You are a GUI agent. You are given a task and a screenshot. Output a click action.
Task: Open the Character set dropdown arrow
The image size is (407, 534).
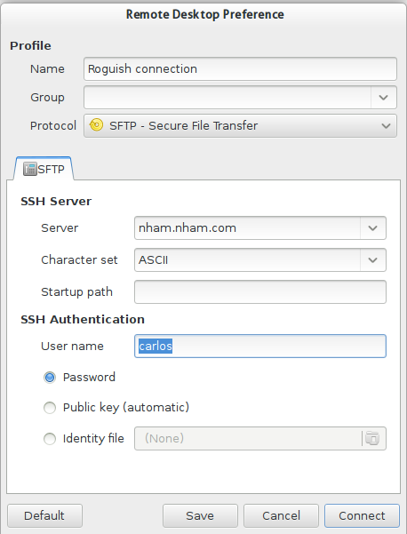373,259
